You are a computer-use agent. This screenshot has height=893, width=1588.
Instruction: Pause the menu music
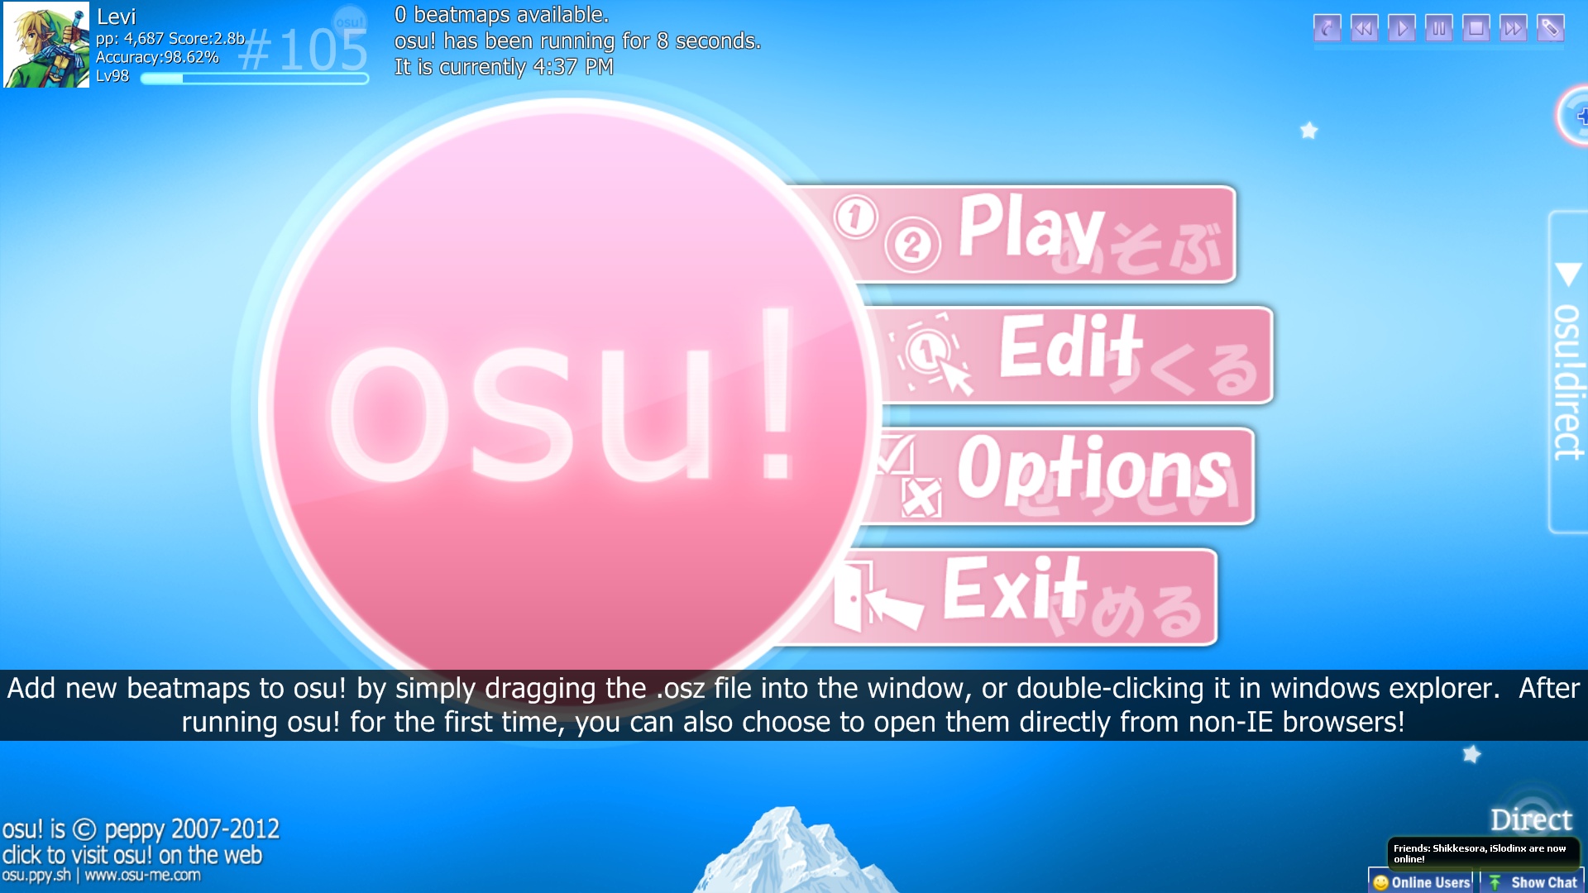(x=1438, y=29)
